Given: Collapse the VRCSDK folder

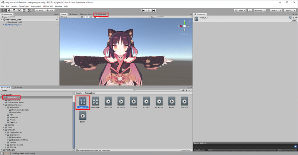Looking at the screenshot, I should point(4,130).
